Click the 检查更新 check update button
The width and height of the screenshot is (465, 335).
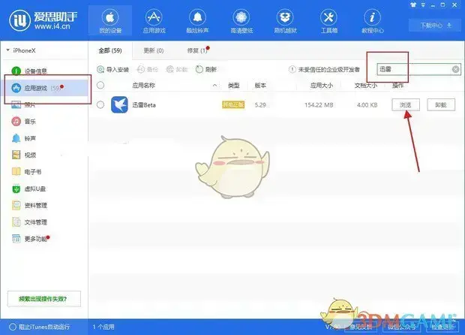[442, 327]
